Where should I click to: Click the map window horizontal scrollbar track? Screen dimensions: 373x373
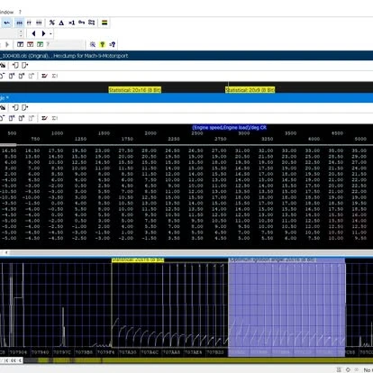[191, 252]
